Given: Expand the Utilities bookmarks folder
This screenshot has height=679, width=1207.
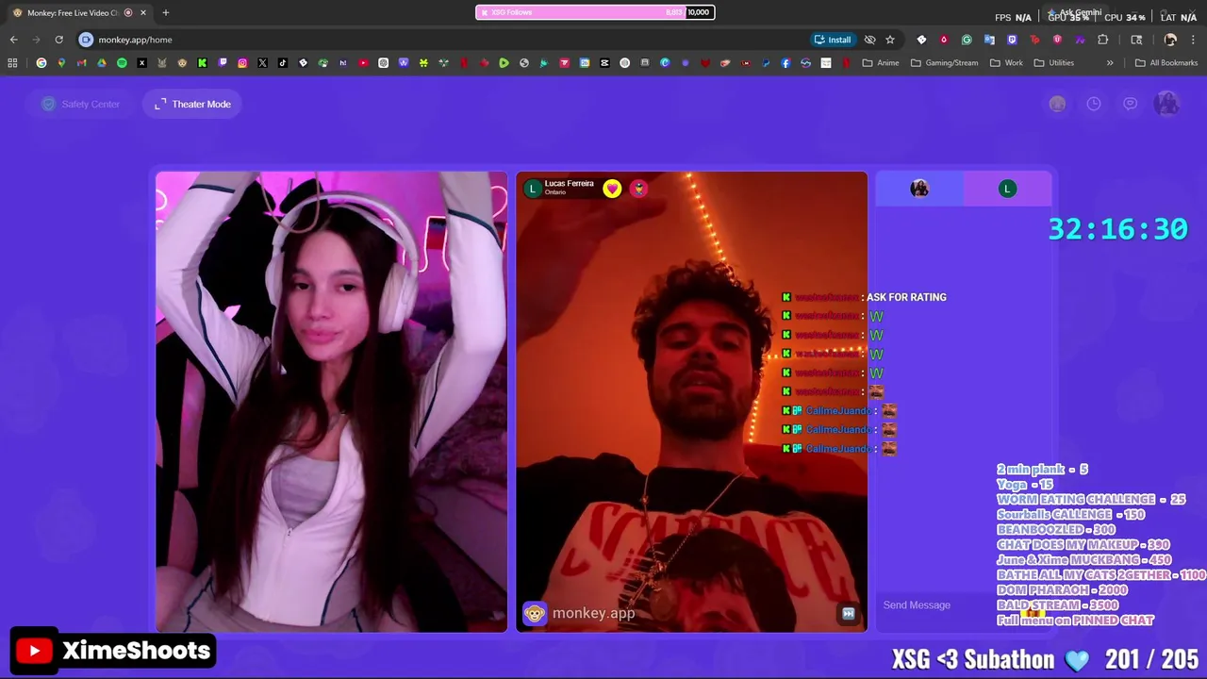Looking at the screenshot, I should click(1053, 63).
